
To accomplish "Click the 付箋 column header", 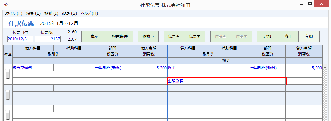I will 8,54.
